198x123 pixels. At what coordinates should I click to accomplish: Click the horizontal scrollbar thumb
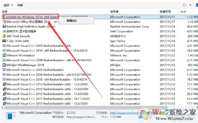pyautogui.click(x=86, y=108)
